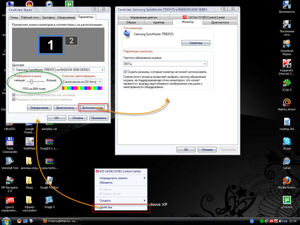This screenshot has width=300, height=225.
Task: Choose Обновить in the context menu
Action: (x=121, y=182)
